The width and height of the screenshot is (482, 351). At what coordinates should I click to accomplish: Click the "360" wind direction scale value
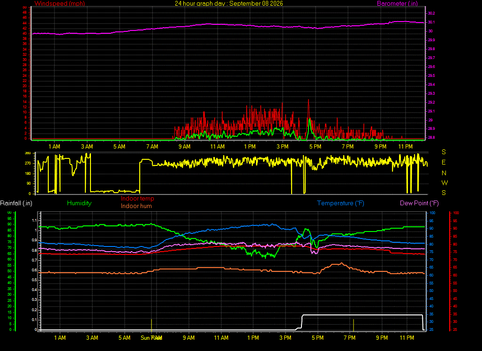(28, 153)
